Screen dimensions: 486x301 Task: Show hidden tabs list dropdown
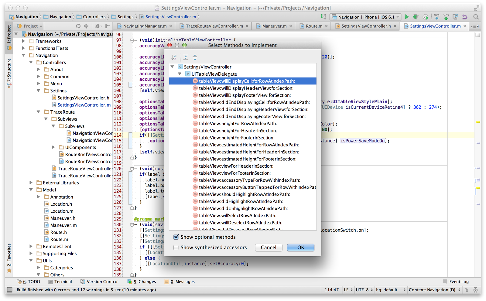click(x=475, y=26)
